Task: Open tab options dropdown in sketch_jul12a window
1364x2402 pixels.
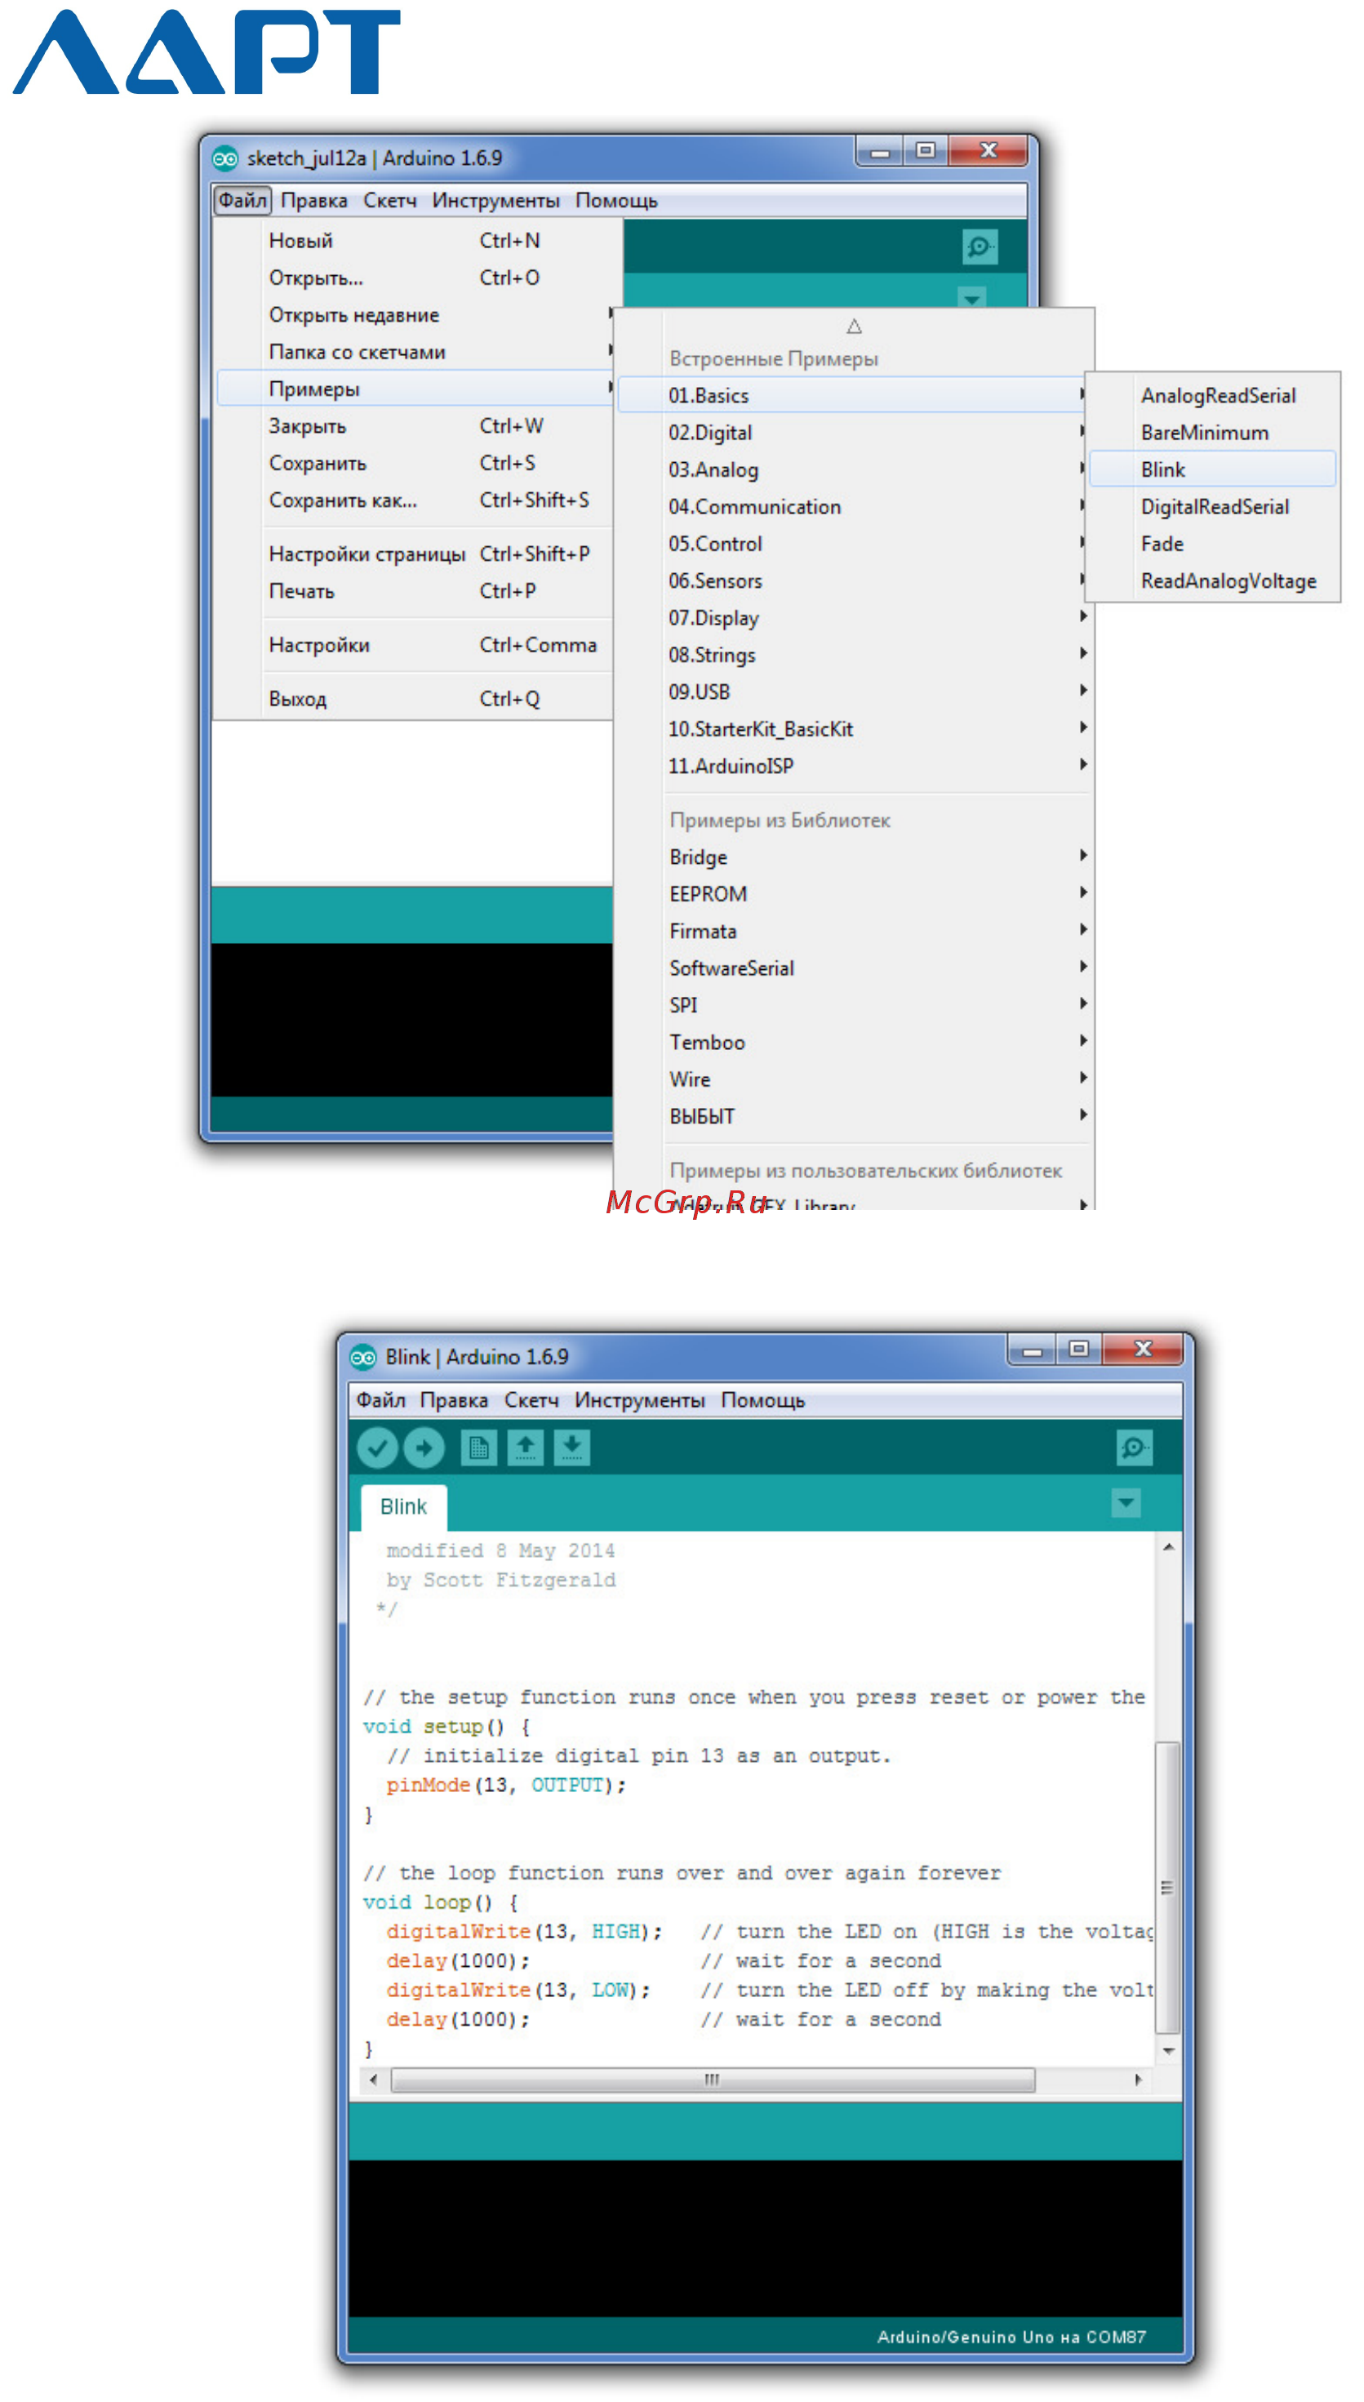Action: tap(971, 298)
